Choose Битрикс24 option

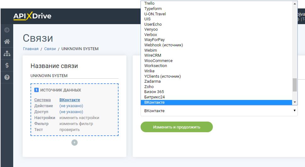point(216,97)
